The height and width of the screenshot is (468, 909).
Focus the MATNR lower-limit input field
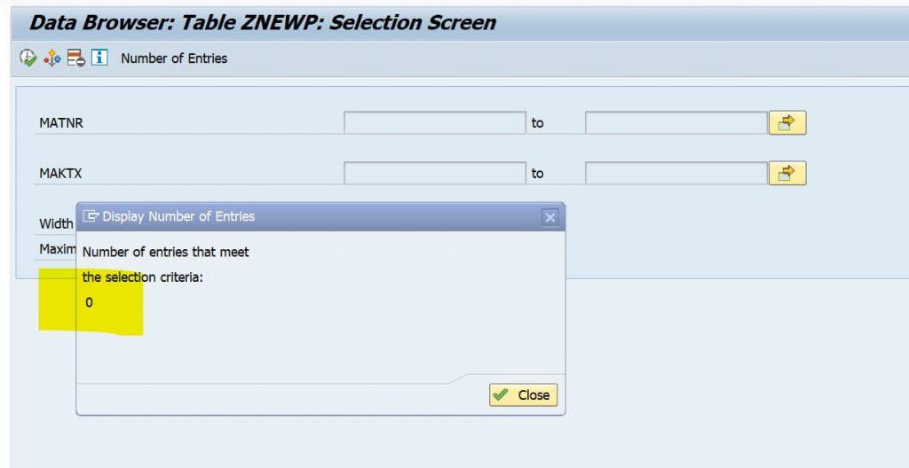click(x=435, y=123)
